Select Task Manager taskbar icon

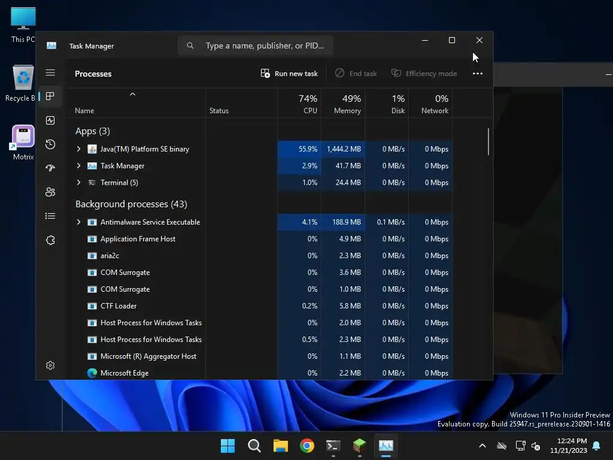pos(386,446)
